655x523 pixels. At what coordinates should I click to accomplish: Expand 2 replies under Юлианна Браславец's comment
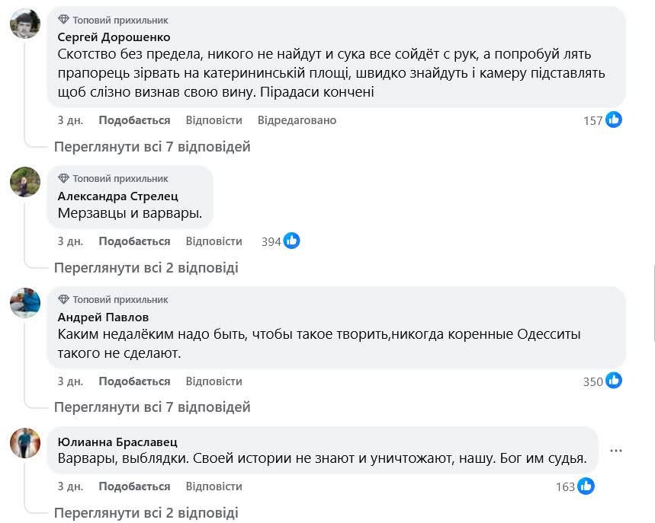(x=146, y=512)
